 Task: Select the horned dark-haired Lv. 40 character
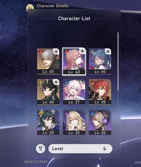click(x=48, y=92)
